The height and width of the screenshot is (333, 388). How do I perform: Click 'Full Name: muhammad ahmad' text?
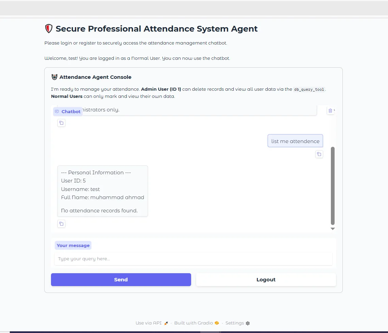[x=102, y=197]
